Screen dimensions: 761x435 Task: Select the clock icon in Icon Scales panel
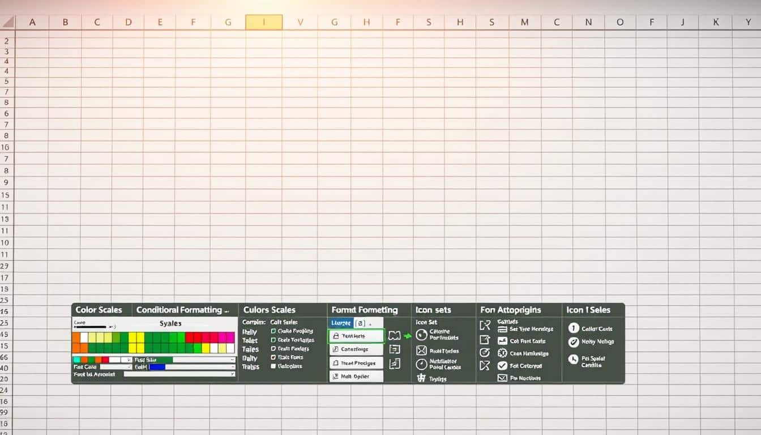coord(574,359)
